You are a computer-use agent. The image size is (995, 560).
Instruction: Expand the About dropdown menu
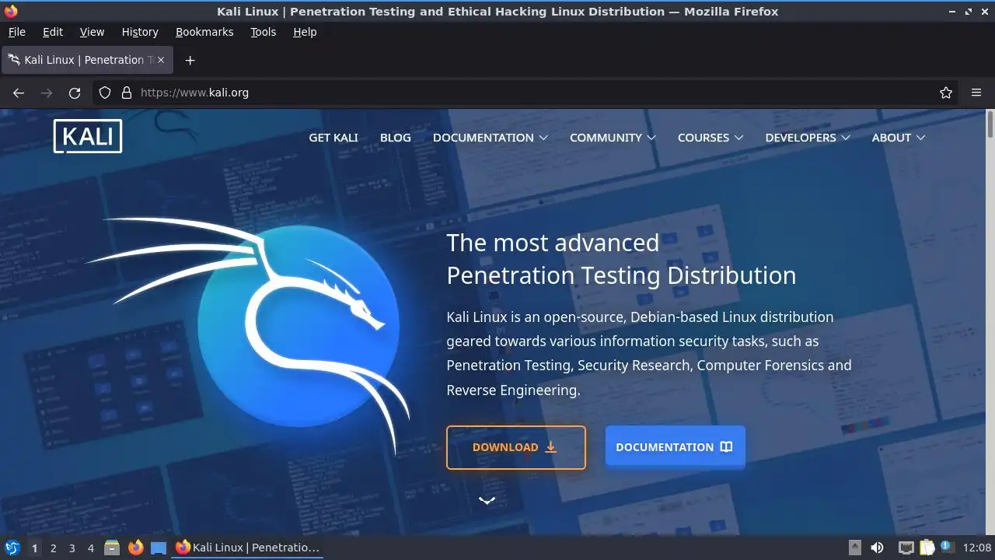tap(899, 138)
